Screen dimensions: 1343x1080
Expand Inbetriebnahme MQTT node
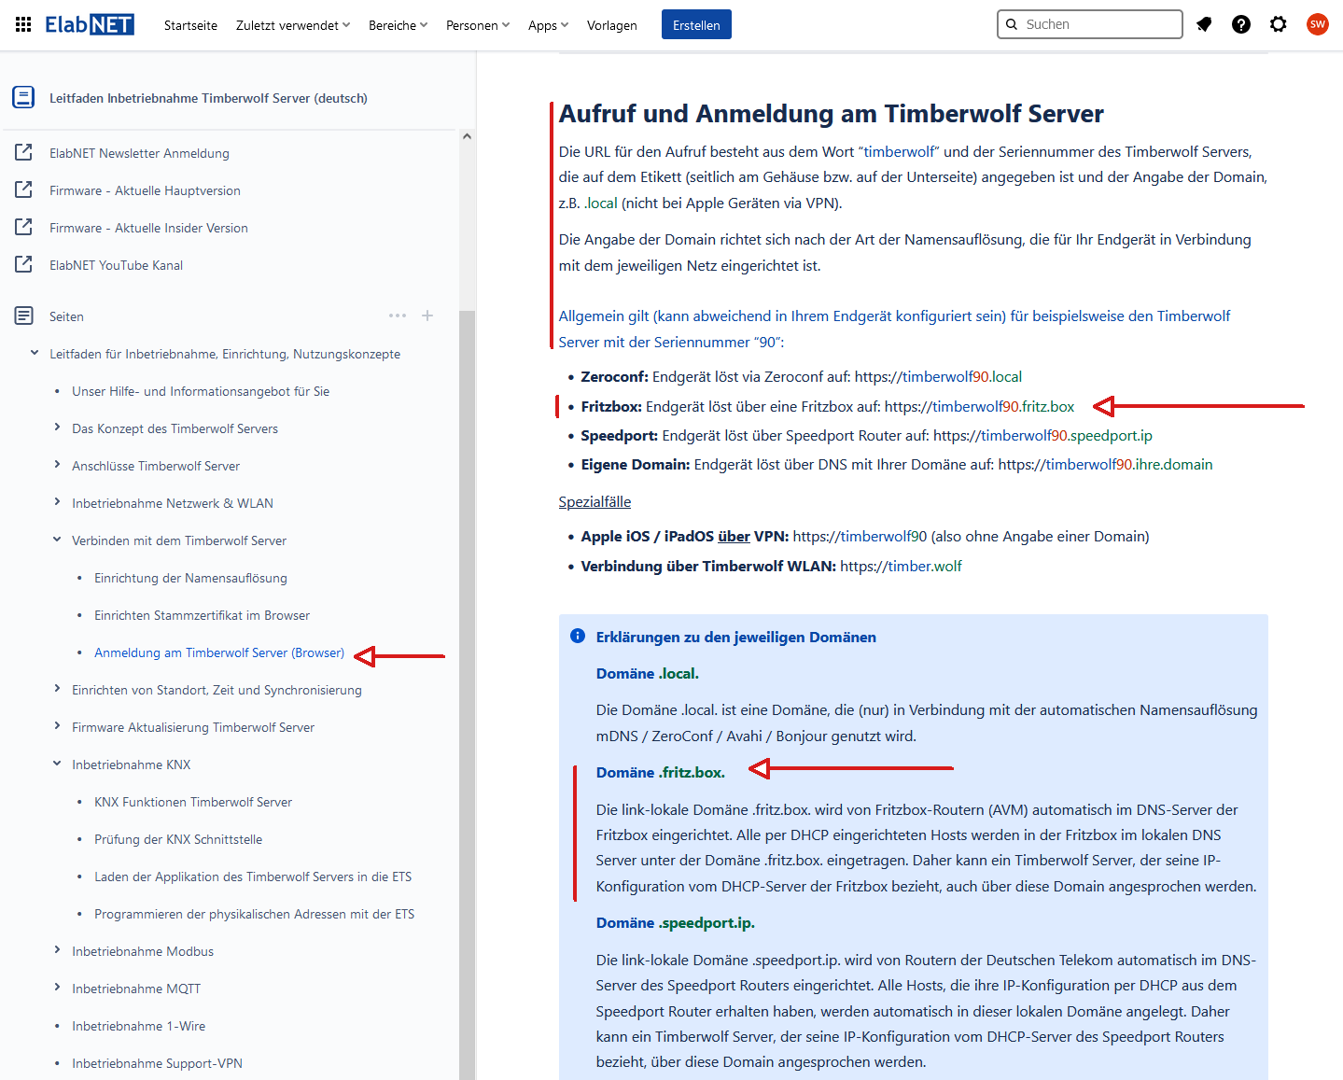coord(57,988)
